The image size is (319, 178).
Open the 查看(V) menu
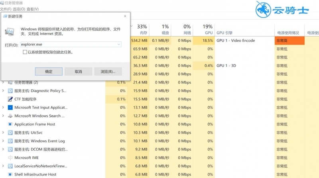33,9
